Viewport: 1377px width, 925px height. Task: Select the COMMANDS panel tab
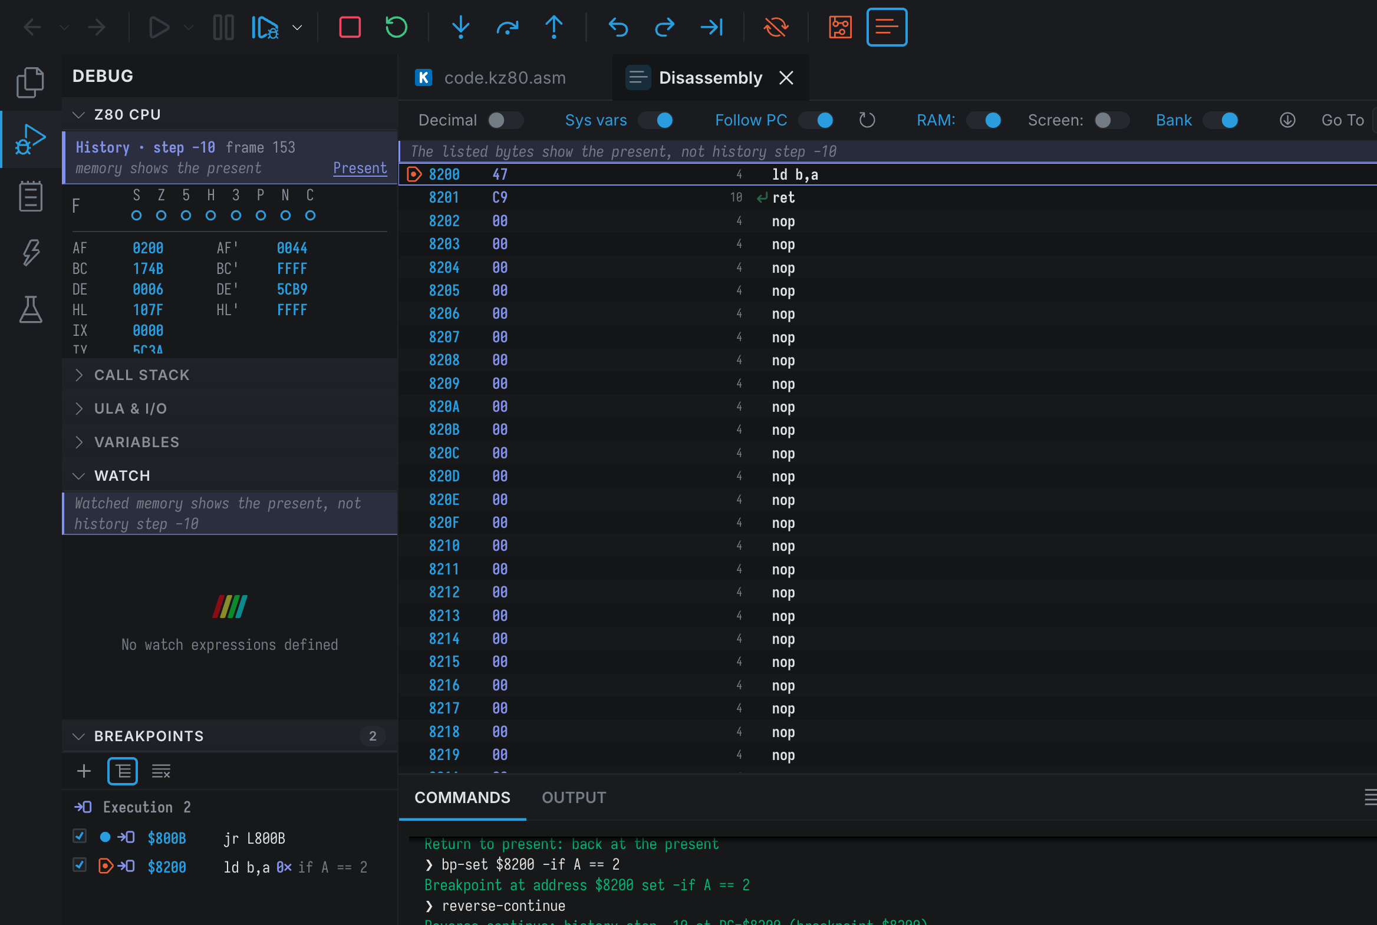[462, 798]
